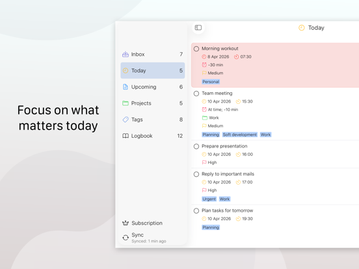Click Work tag on Team meeting
The width and height of the screenshot is (359, 269).
coord(265,134)
